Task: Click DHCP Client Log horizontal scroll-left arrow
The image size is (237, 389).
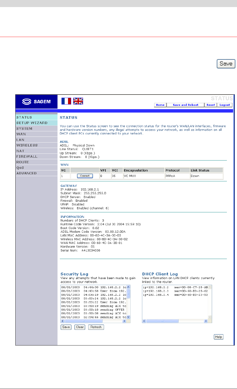Action: (x=144, y=321)
